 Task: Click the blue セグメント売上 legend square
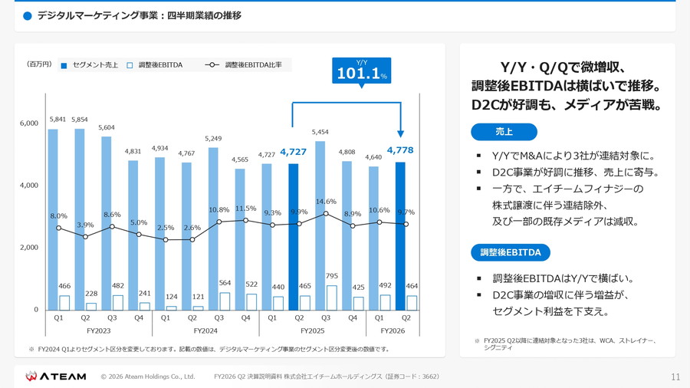pyautogui.click(x=64, y=66)
